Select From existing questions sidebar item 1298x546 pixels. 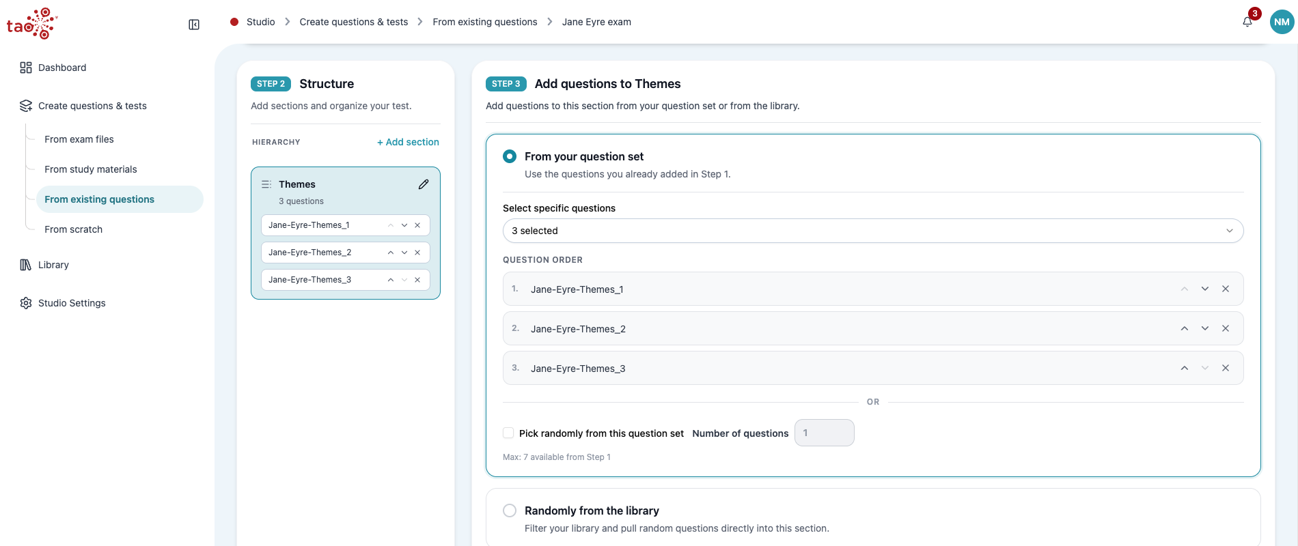(120, 199)
